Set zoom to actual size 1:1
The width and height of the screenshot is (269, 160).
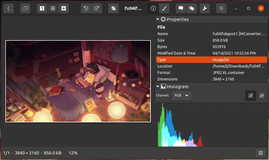pyautogui.click(x=42, y=8)
